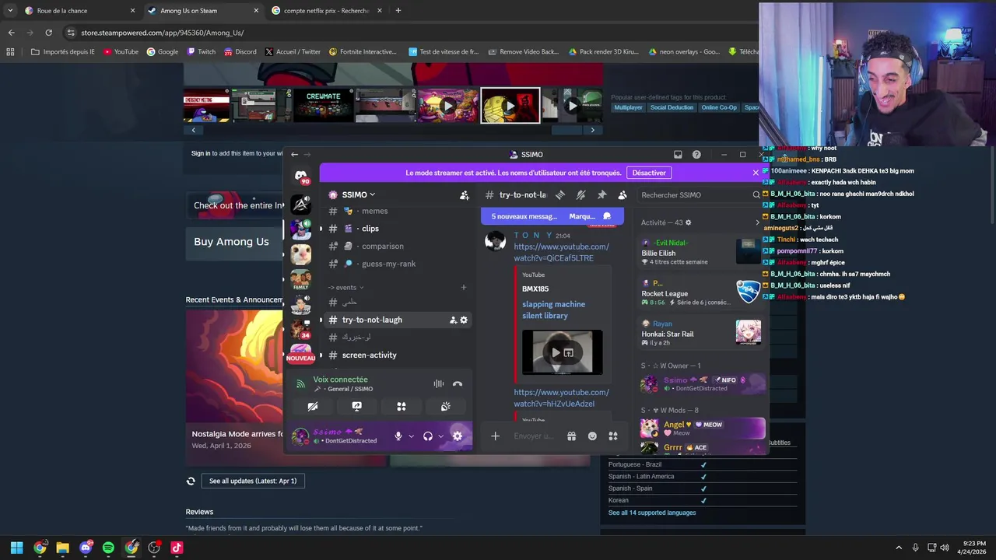
Task: Open Discord help question mark icon
Action: [x=696, y=155]
